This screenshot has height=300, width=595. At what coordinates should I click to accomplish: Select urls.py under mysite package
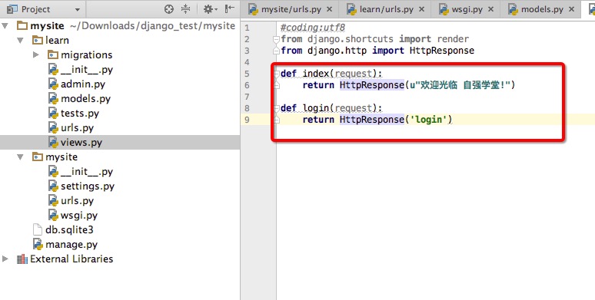tap(77, 201)
